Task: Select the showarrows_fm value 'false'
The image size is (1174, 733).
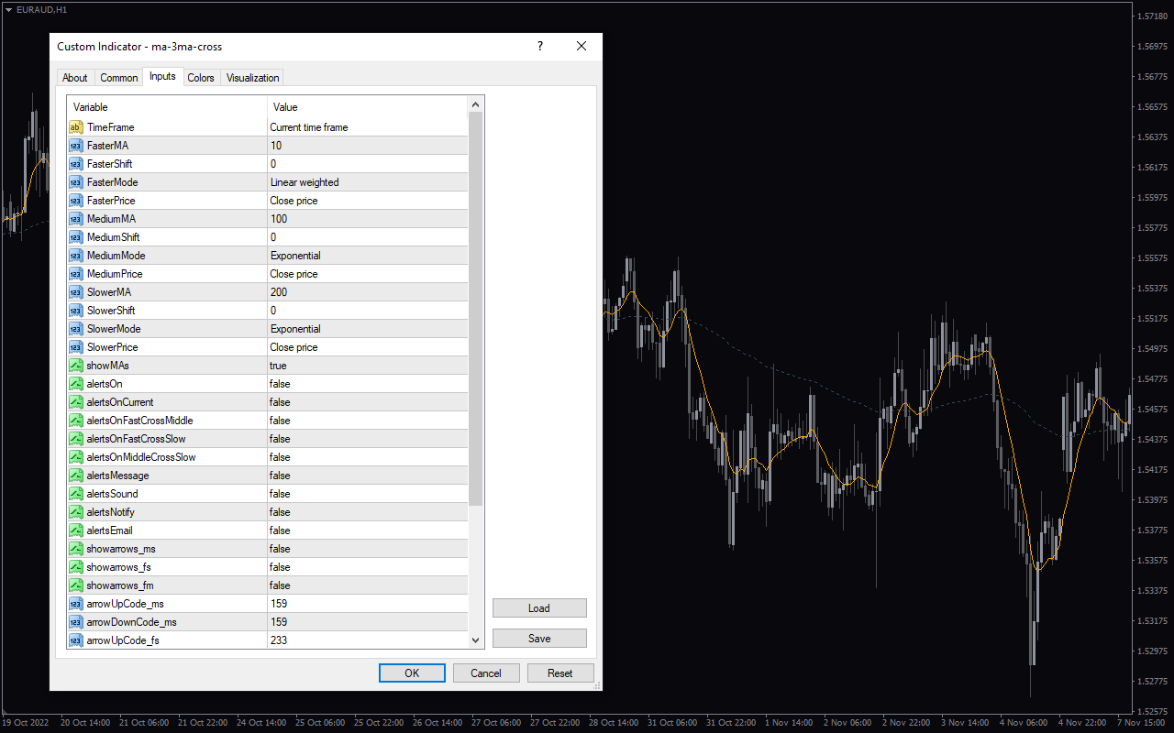Action: tap(280, 585)
